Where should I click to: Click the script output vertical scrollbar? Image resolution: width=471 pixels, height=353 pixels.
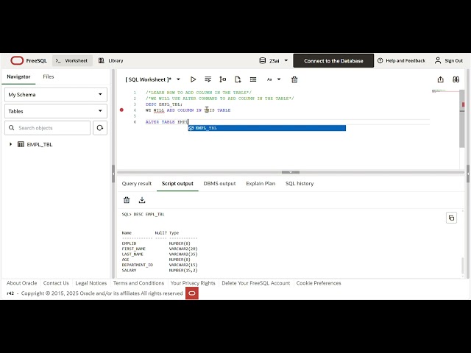463,265
